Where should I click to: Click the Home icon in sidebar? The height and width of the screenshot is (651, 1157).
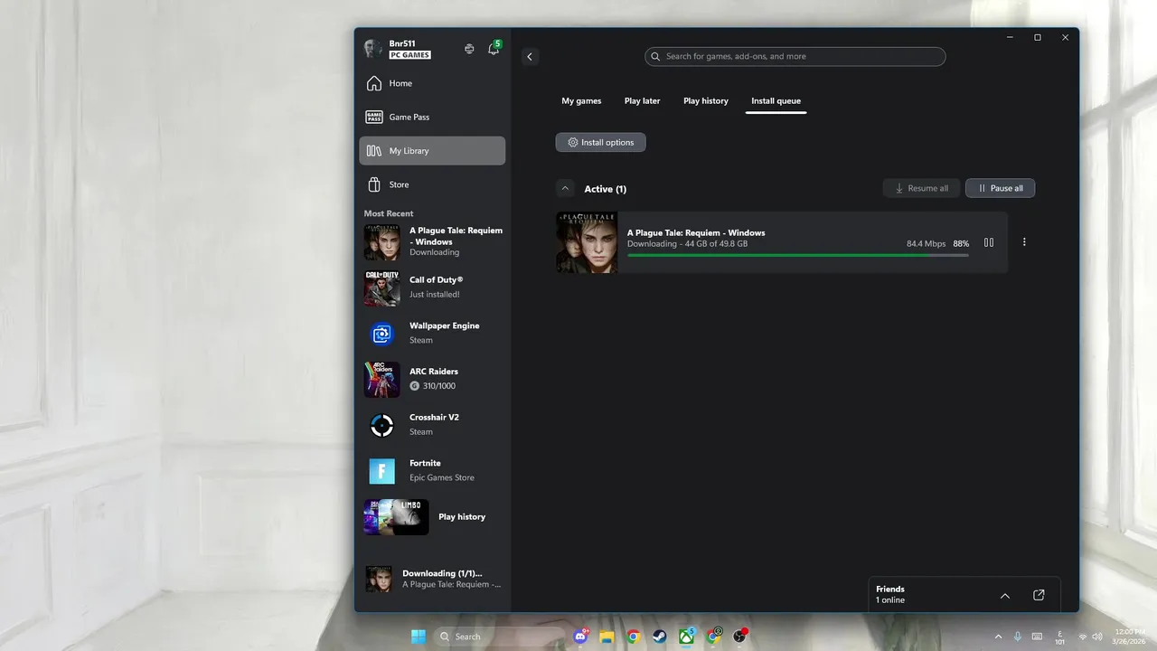pyautogui.click(x=374, y=83)
